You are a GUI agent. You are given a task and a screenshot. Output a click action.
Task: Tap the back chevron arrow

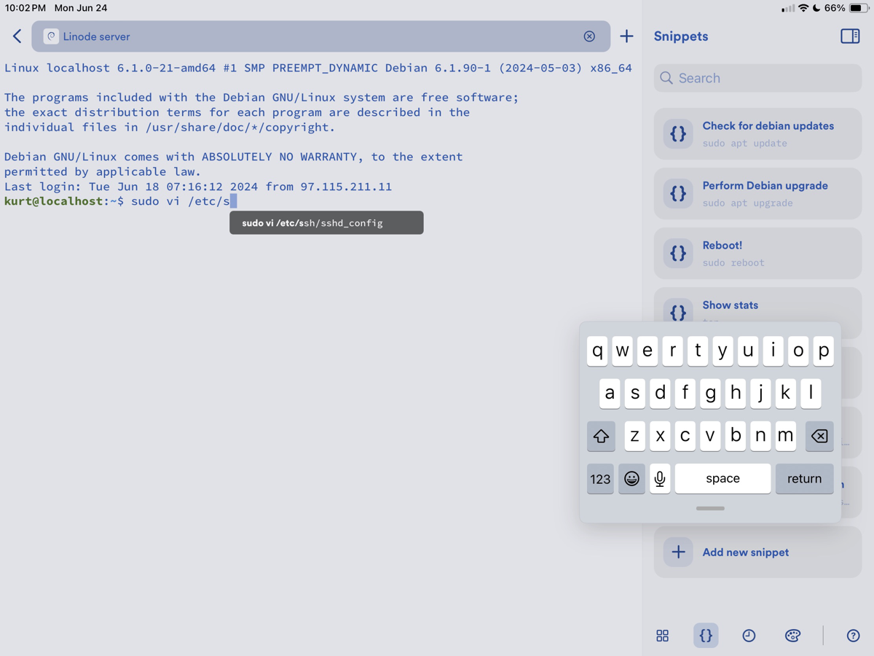(x=17, y=36)
